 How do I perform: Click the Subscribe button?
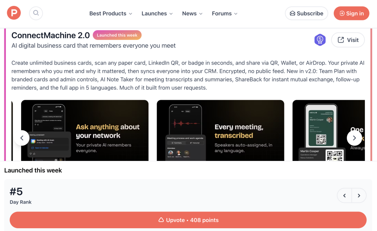point(306,13)
